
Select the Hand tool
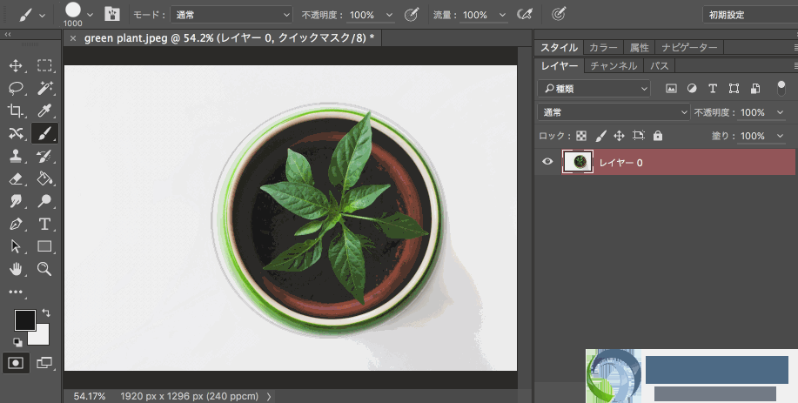coord(16,269)
